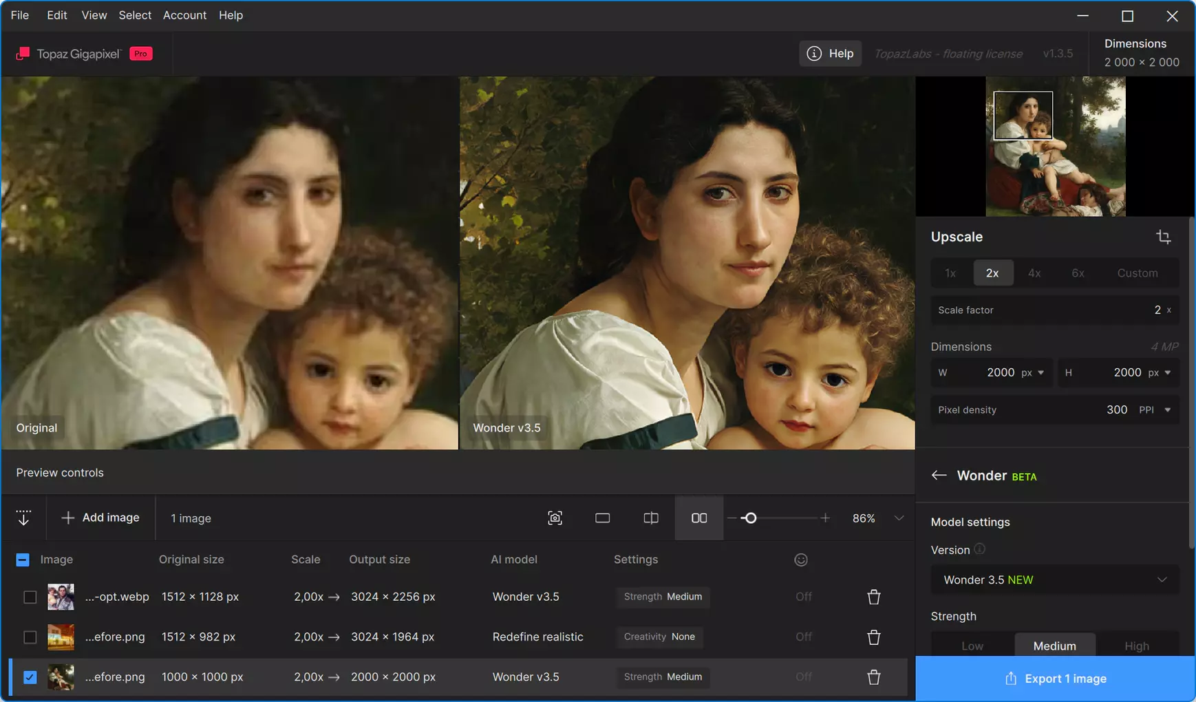Click Add image button
The image size is (1196, 702).
[100, 518]
